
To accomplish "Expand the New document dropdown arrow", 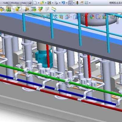I will coord(39,3).
